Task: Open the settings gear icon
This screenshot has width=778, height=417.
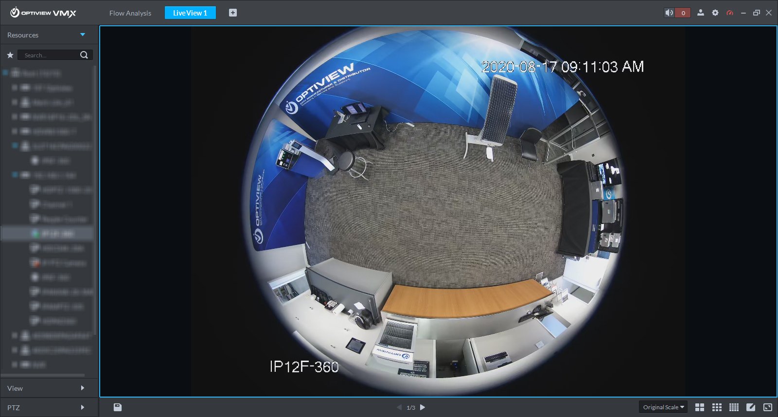Action: [715, 13]
